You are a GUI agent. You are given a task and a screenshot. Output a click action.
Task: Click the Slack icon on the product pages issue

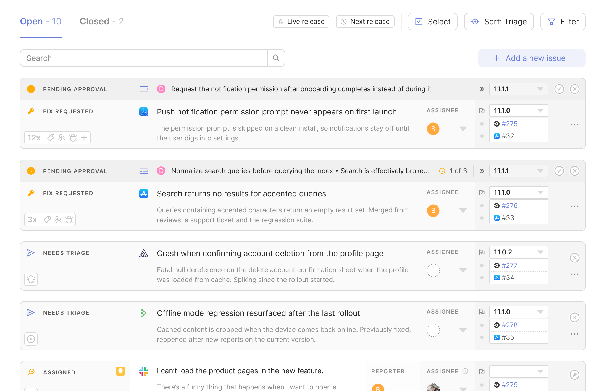(x=143, y=372)
